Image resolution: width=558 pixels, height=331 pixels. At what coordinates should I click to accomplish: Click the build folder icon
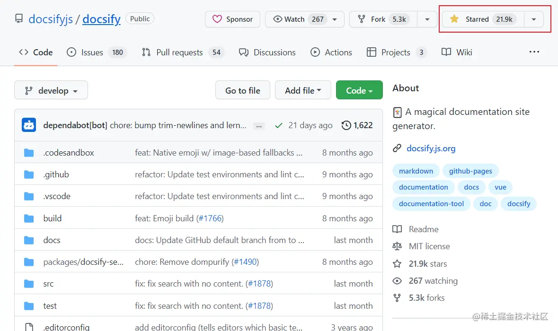coord(29,218)
